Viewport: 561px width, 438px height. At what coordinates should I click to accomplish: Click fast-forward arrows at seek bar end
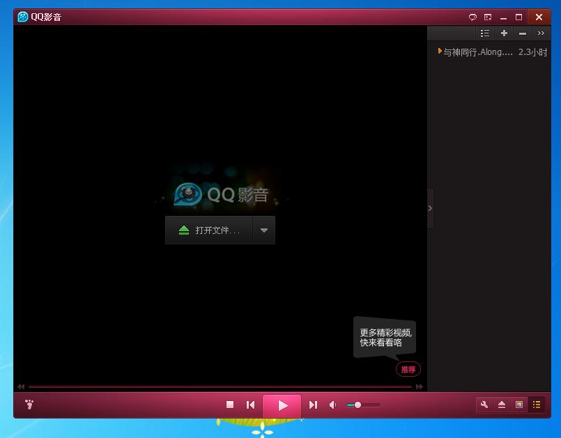(x=420, y=386)
